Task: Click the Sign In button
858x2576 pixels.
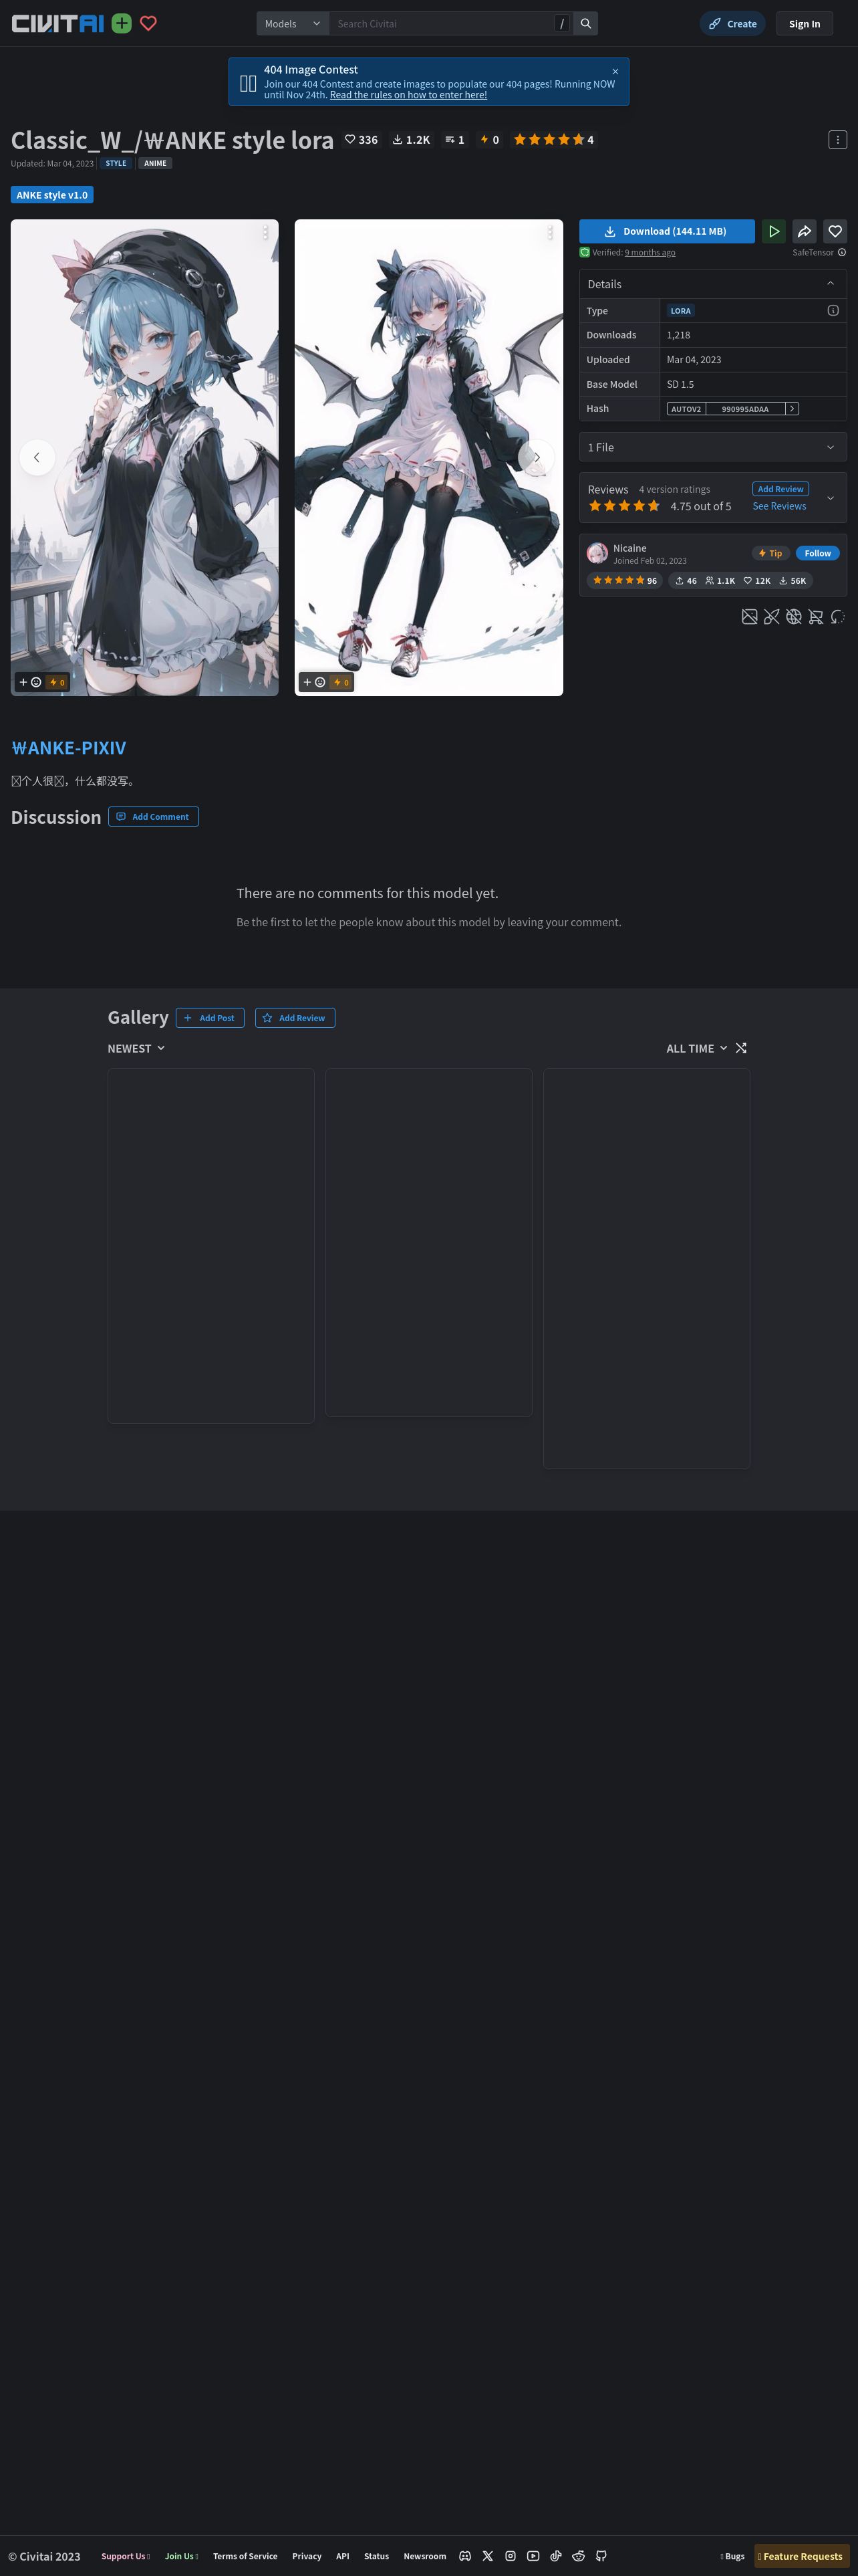Action: (x=804, y=23)
